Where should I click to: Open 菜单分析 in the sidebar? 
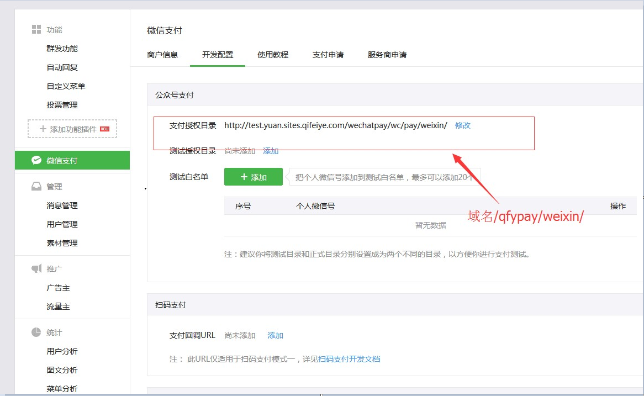[62, 389]
